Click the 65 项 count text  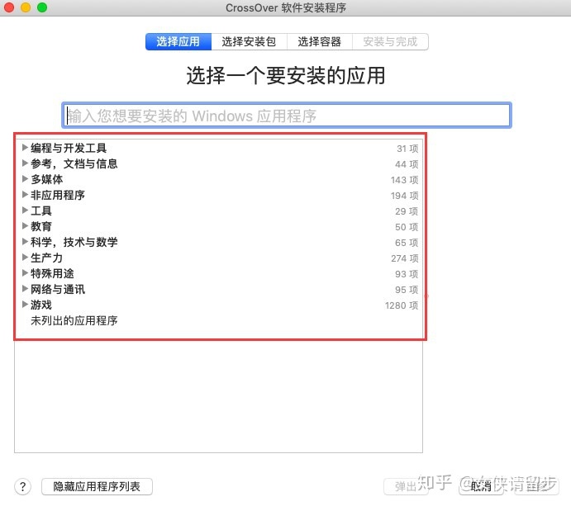407,243
